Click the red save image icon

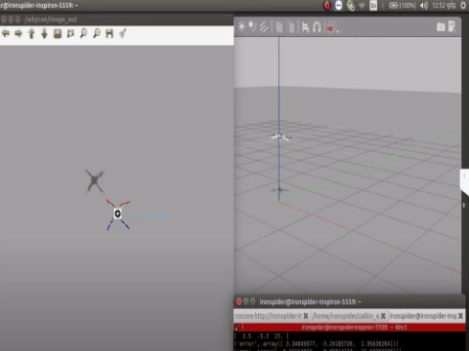click(58, 33)
